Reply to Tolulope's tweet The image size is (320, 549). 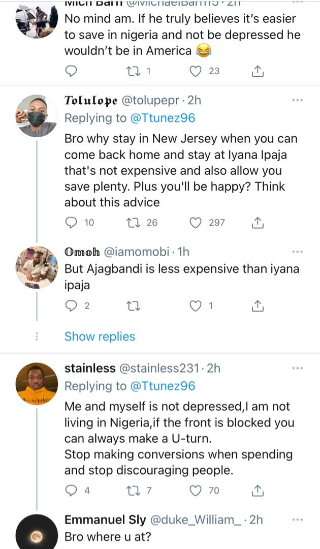point(72,223)
